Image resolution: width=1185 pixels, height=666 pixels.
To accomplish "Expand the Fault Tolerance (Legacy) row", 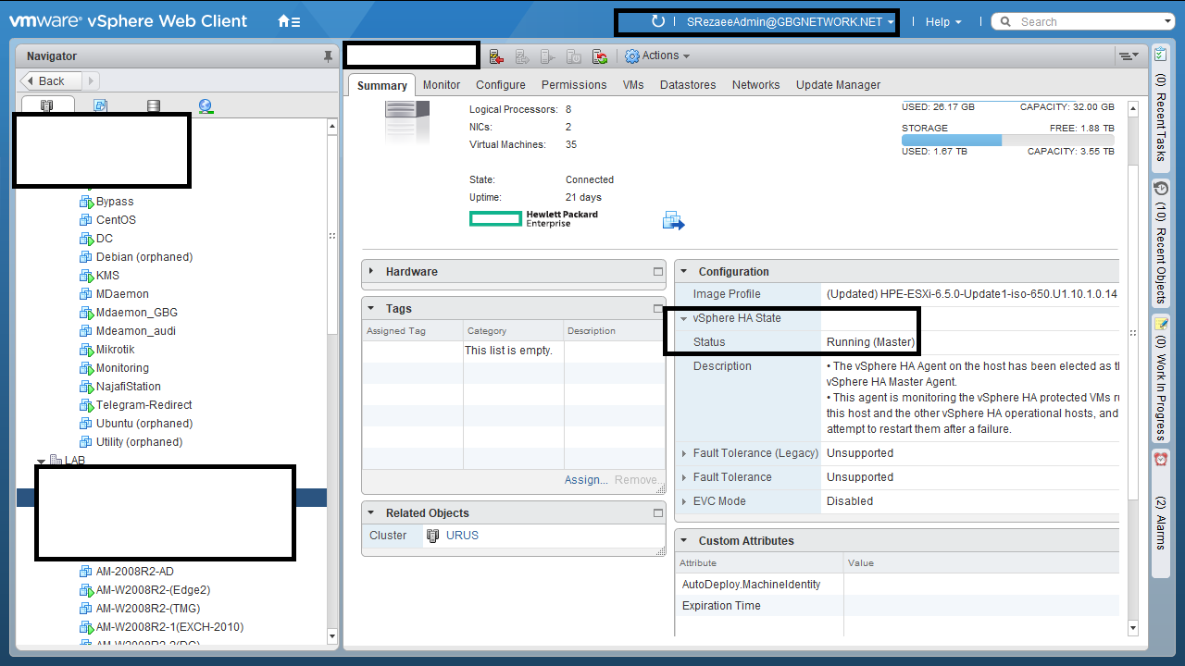I will point(684,453).
